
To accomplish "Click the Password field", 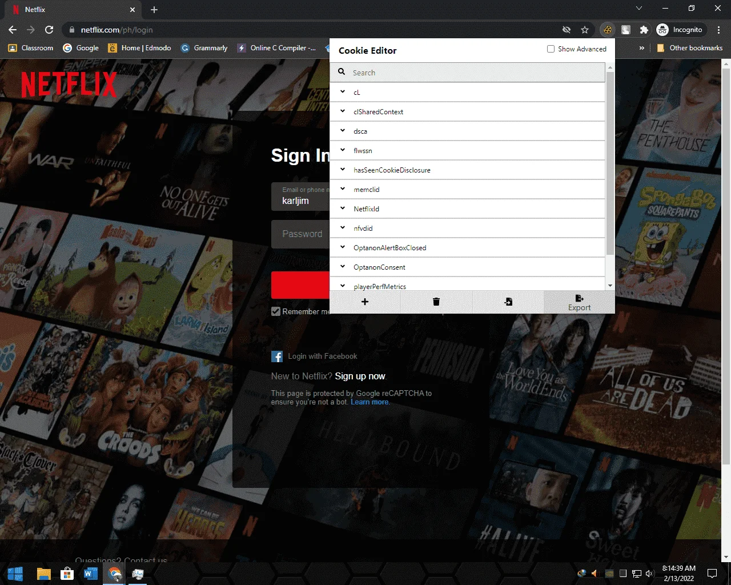I will coord(300,234).
